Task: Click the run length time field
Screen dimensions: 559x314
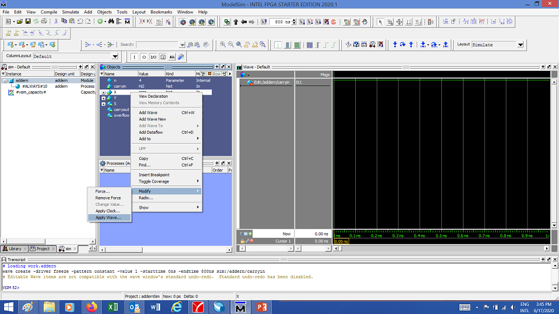Action: (x=279, y=22)
